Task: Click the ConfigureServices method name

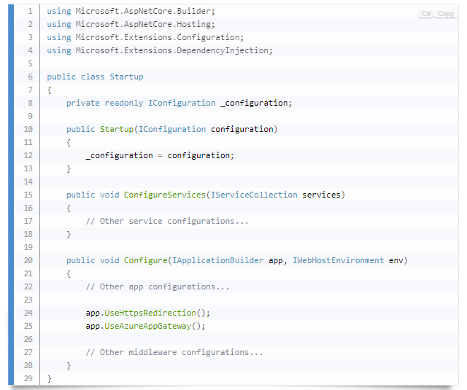Action: tap(164, 195)
